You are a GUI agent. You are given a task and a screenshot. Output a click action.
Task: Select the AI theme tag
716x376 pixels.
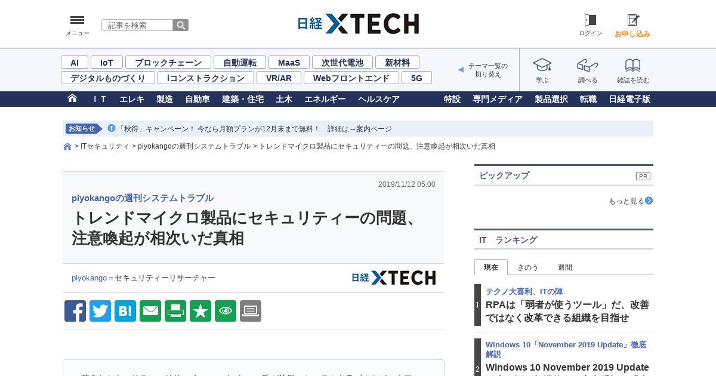pos(75,62)
